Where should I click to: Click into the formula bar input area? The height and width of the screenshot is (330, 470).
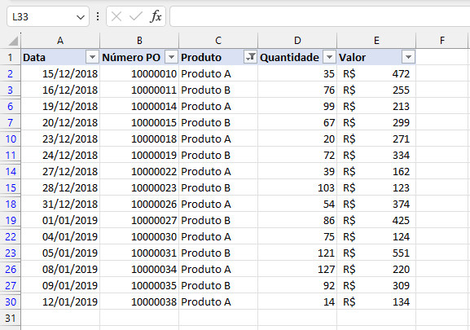point(319,16)
